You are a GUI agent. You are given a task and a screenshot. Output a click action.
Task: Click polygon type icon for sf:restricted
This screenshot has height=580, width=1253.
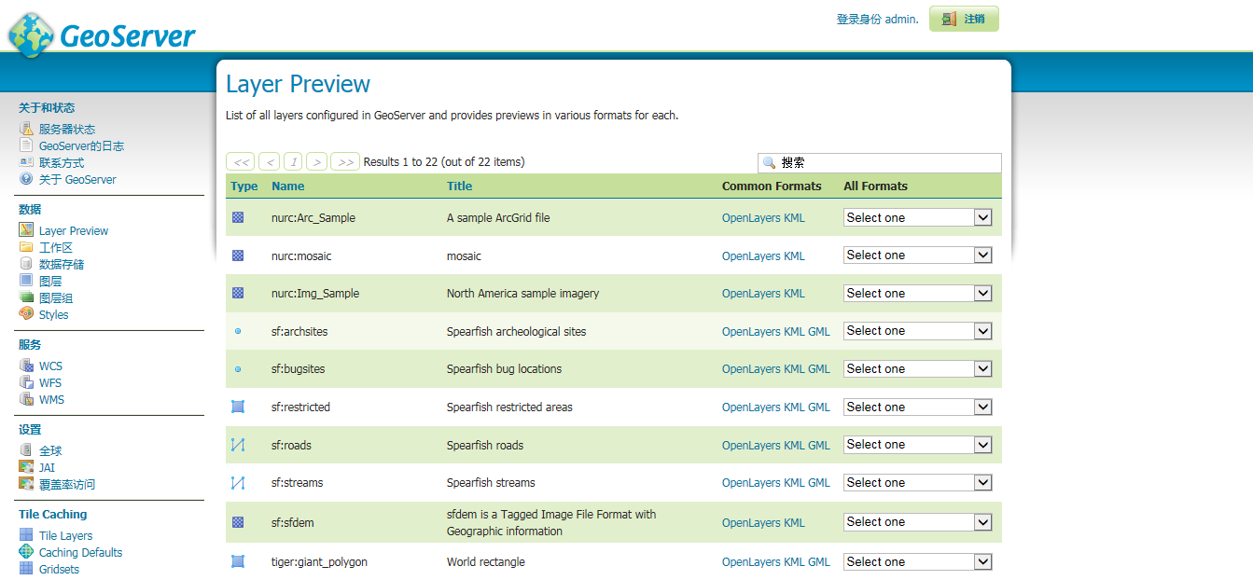238,407
